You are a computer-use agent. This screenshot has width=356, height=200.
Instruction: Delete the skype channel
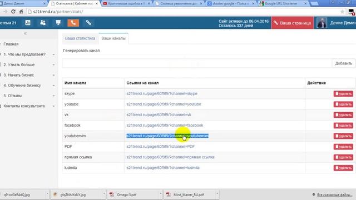pos(343,94)
